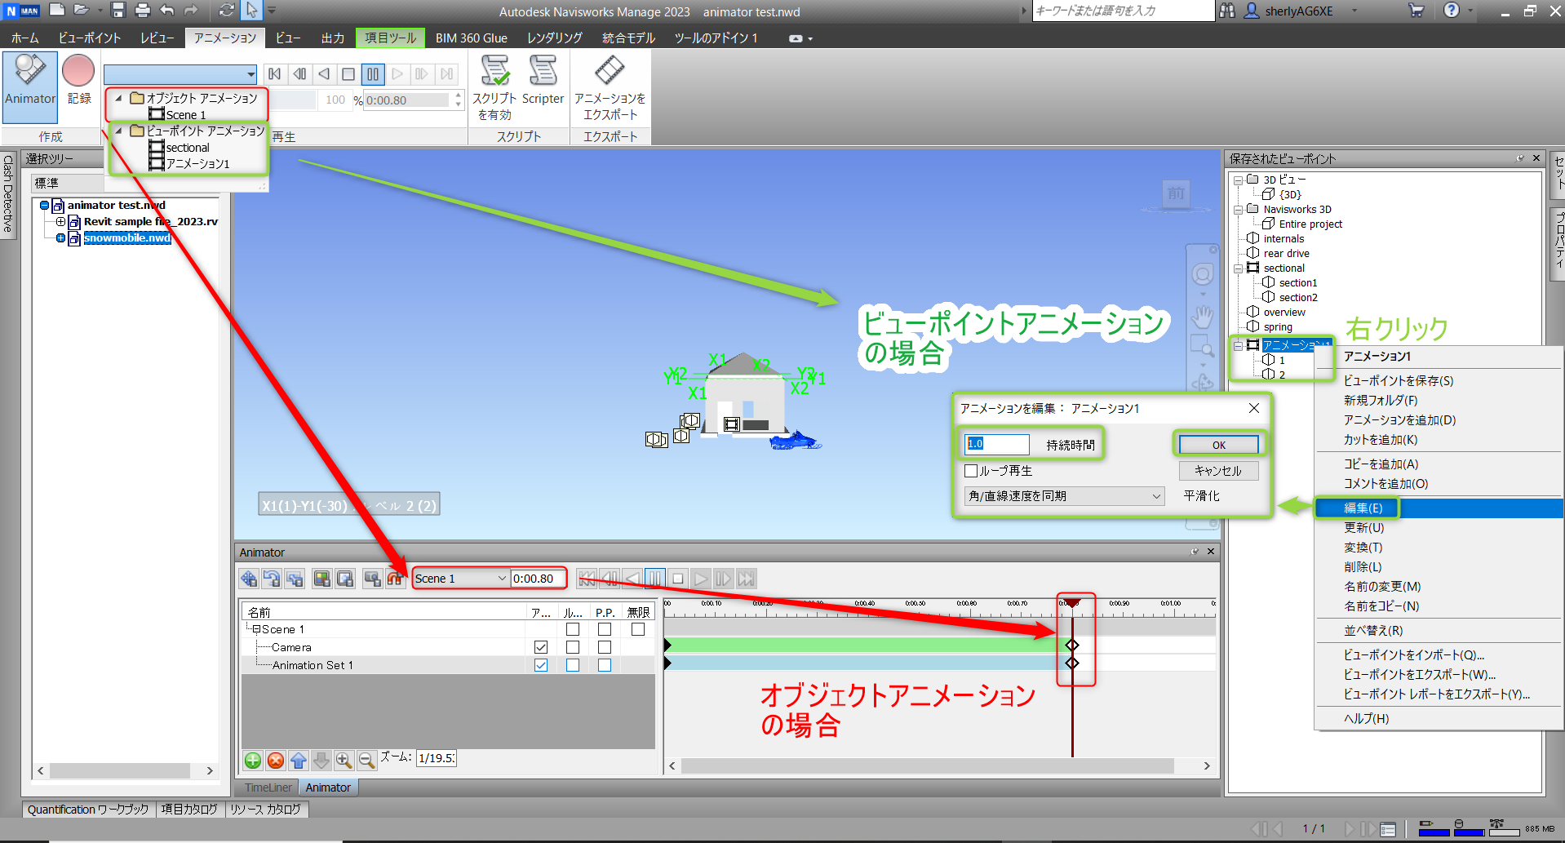
Task: Toggle the 無限 (infinite) checkbox for Scene 1
Action: [x=638, y=629]
